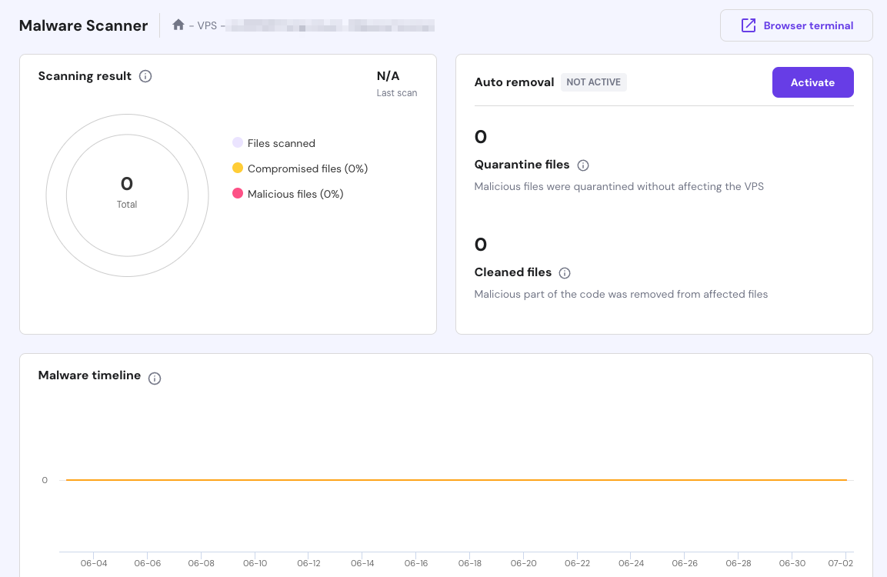Click the pink Malicious files color dot
Screen dimensions: 887x577
pyautogui.click(x=236, y=194)
